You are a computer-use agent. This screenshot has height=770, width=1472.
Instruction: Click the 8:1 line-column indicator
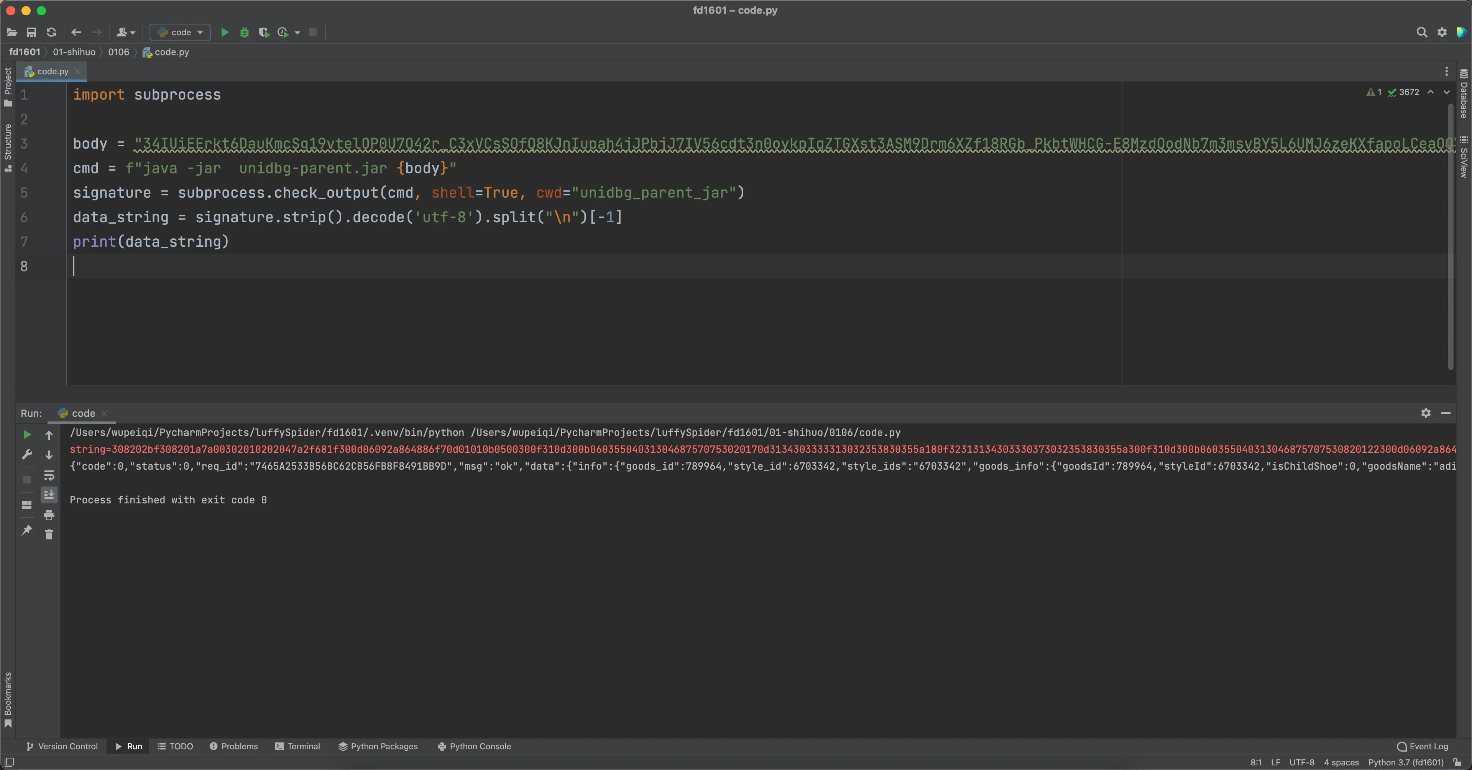(x=1256, y=763)
